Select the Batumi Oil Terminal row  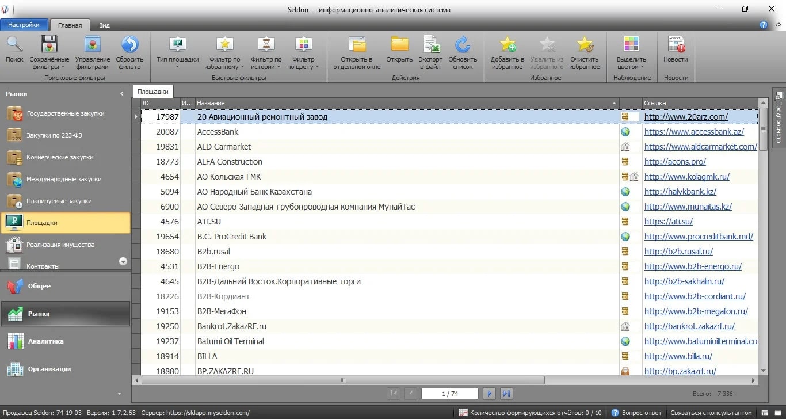click(449, 341)
